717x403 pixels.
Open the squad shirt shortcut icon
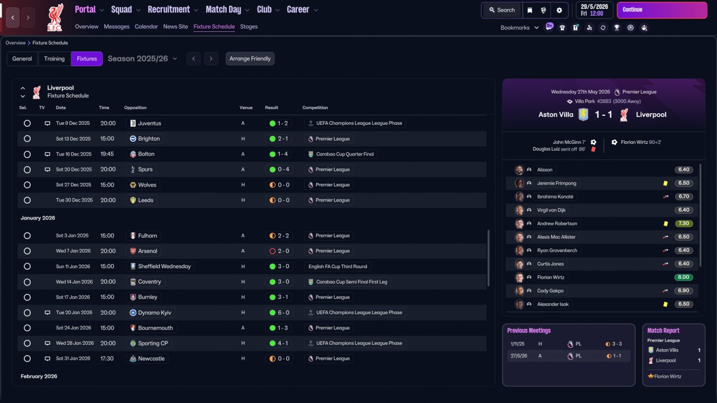point(562,27)
